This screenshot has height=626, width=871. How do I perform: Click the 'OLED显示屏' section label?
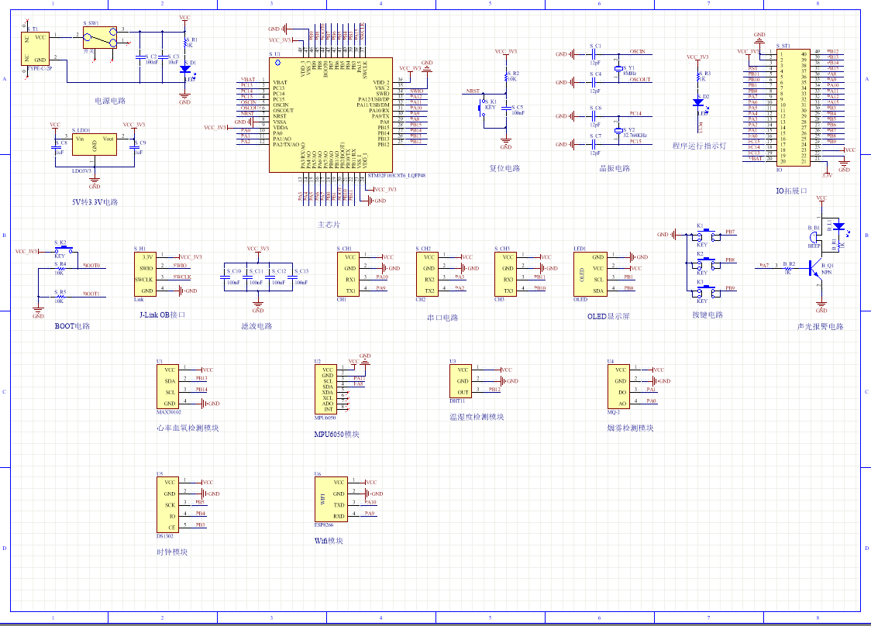(608, 317)
